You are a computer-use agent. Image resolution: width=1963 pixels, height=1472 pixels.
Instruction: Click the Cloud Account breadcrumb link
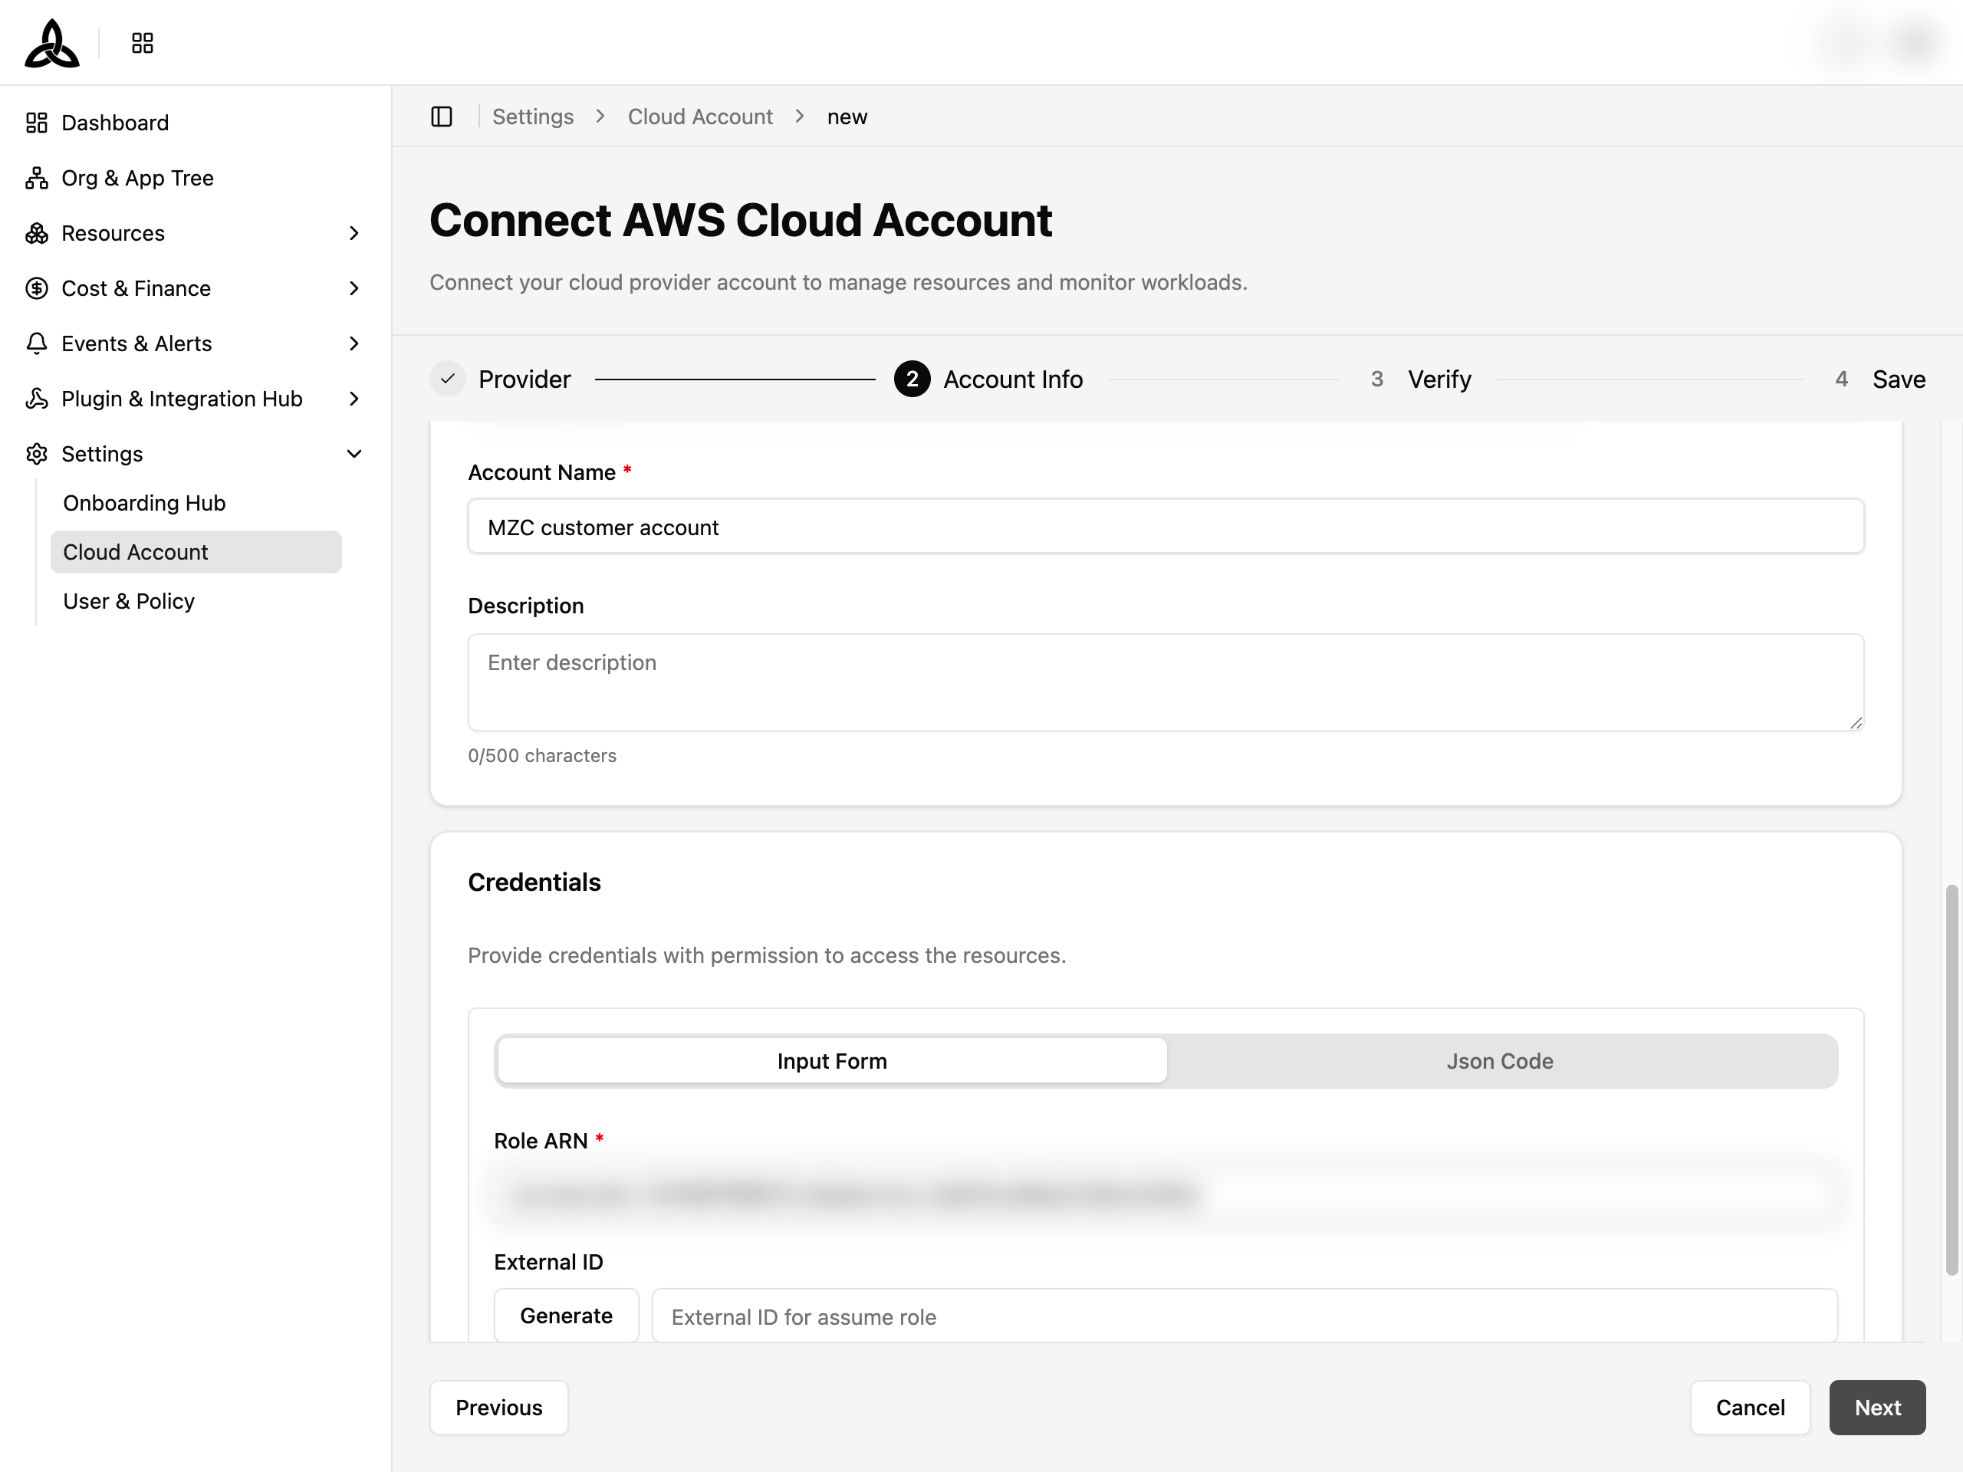tap(700, 117)
